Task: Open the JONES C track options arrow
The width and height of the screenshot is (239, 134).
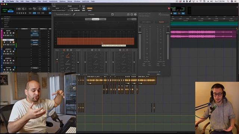Action: [15, 58]
